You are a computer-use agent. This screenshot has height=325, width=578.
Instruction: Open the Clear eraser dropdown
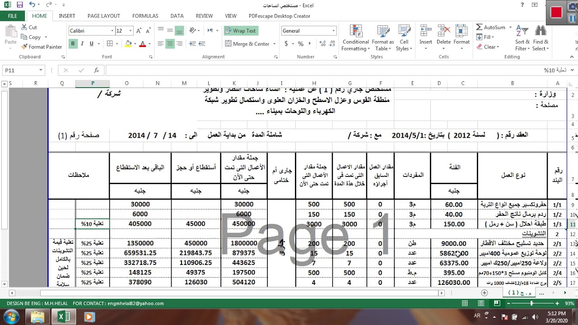pos(488,47)
